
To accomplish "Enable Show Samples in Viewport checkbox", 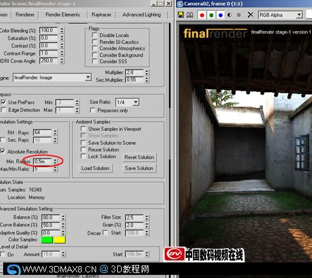I will point(83,129).
